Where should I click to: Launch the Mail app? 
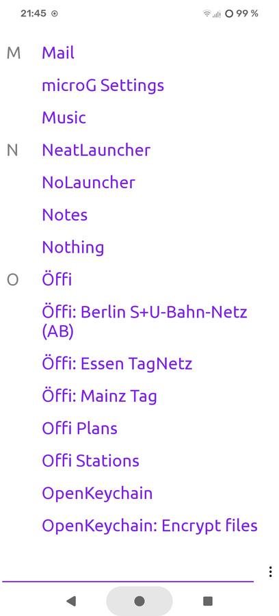point(58,53)
